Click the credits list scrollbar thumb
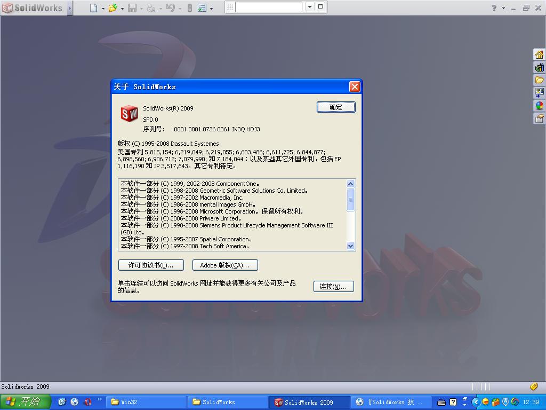This screenshot has height=410, width=546. 351,200
